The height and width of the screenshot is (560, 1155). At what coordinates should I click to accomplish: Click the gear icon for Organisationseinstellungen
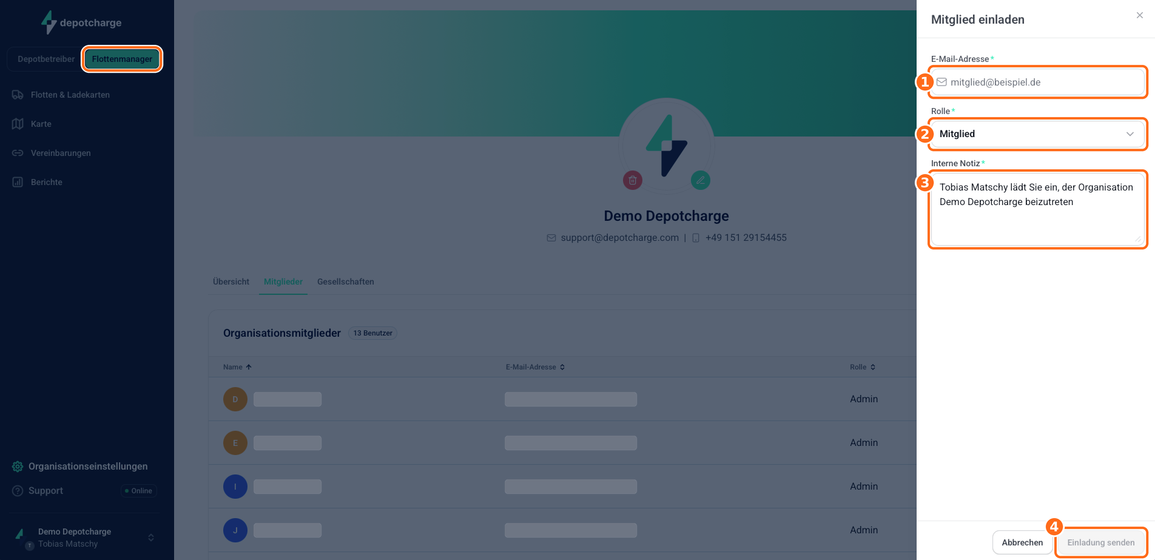click(x=18, y=467)
